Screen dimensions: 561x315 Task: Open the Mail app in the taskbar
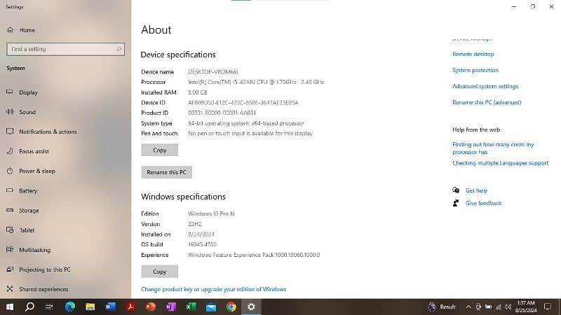click(x=211, y=307)
